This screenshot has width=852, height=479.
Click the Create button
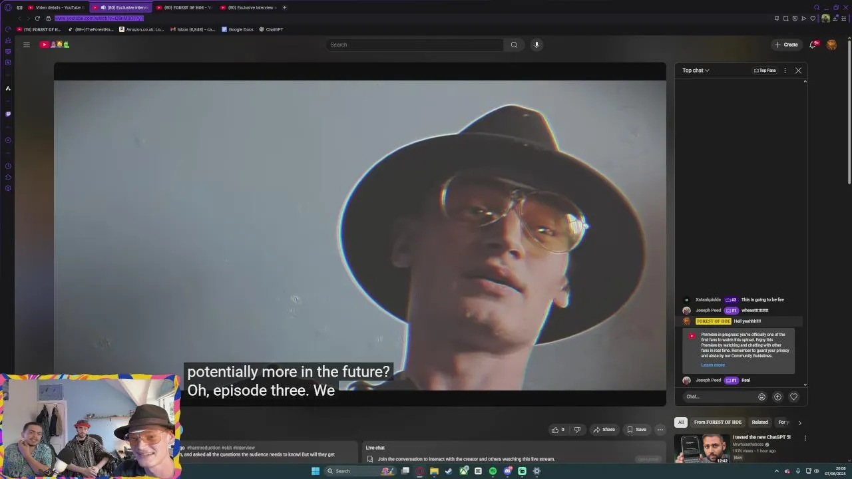click(786, 45)
